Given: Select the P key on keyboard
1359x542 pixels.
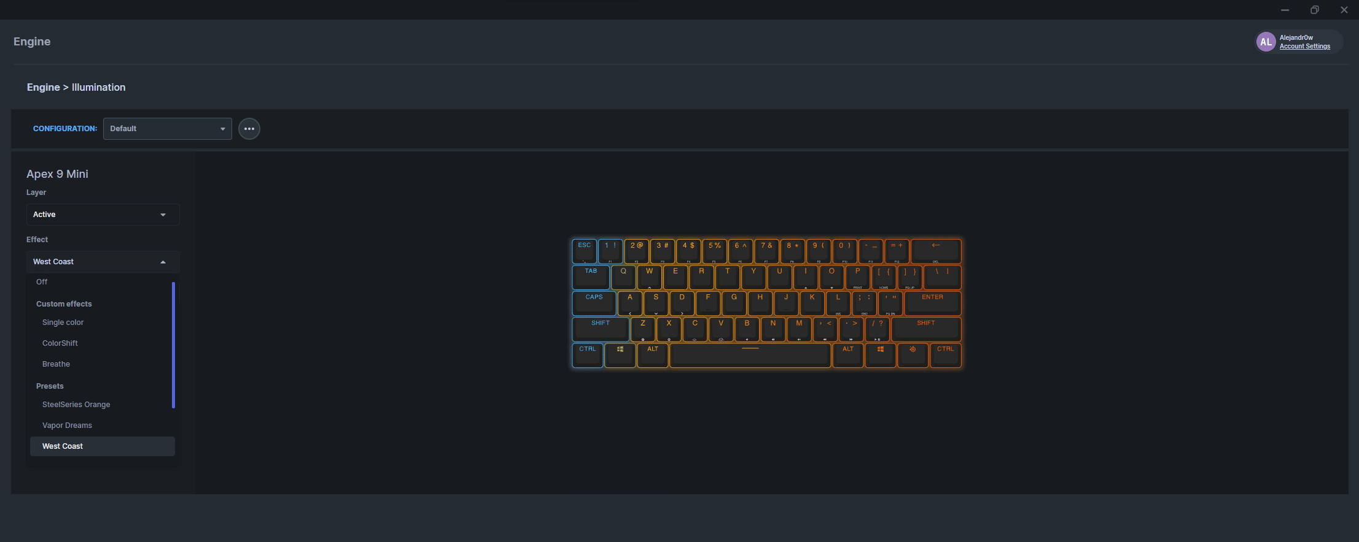Looking at the screenshot, I should 857,277.
